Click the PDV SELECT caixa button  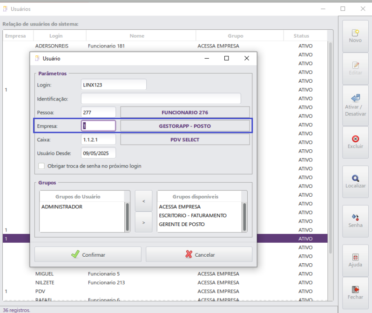click(185, 140)
